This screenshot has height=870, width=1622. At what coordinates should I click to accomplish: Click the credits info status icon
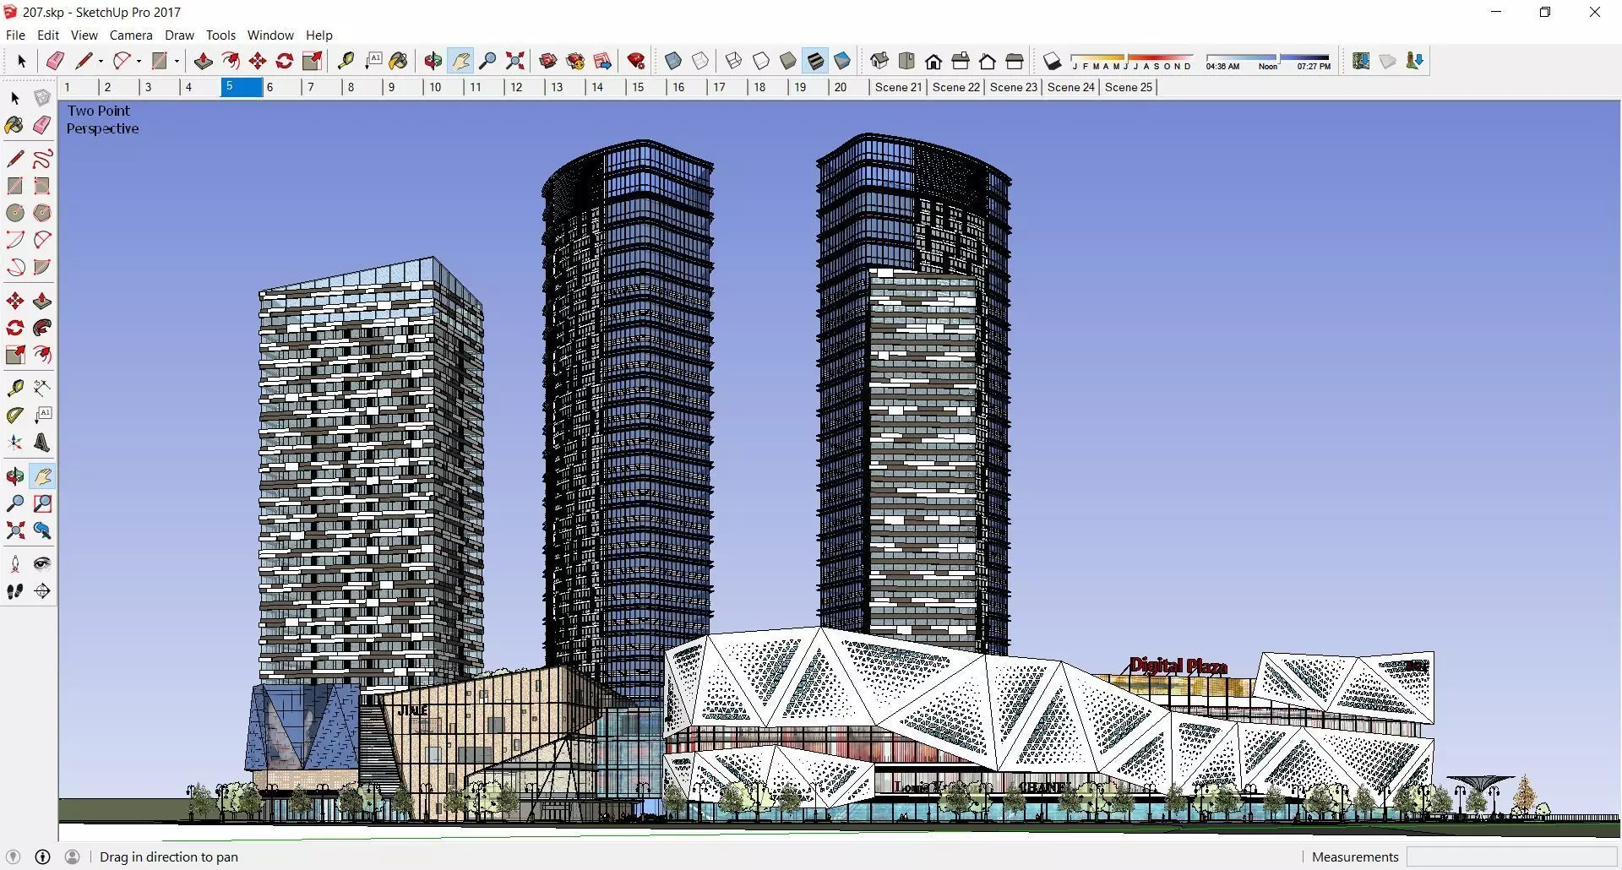coord(42,856)
